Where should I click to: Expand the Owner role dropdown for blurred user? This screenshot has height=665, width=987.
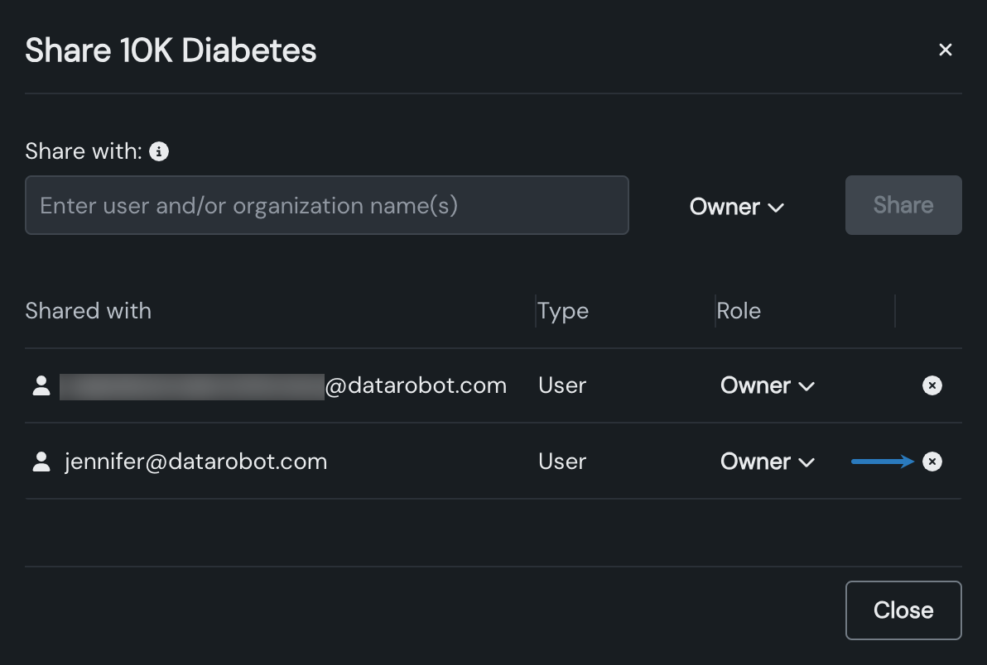click(x=768, y=385)
